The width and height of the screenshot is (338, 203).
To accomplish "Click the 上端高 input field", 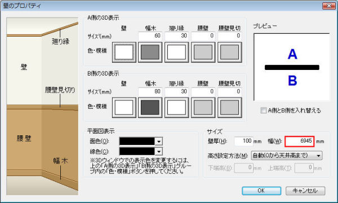I will (x=304, y=168).
